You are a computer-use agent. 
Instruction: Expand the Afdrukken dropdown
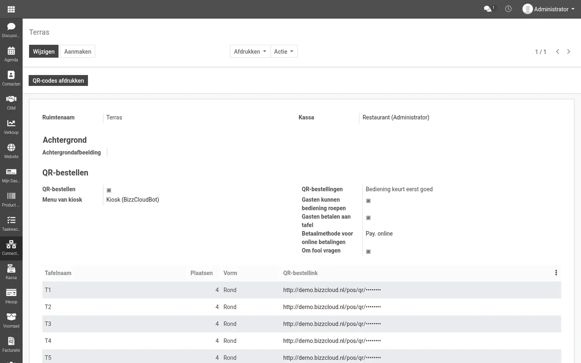250,51
